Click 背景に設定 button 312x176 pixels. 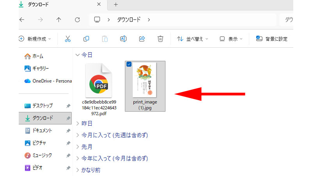point(272,39)
